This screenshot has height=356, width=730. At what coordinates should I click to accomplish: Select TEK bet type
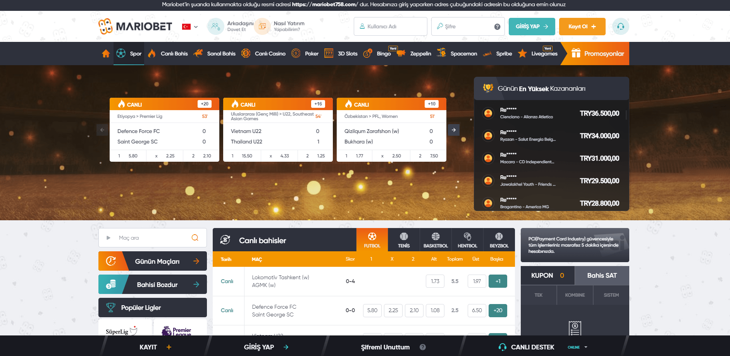pyautogui.click(x=539, y=295)
